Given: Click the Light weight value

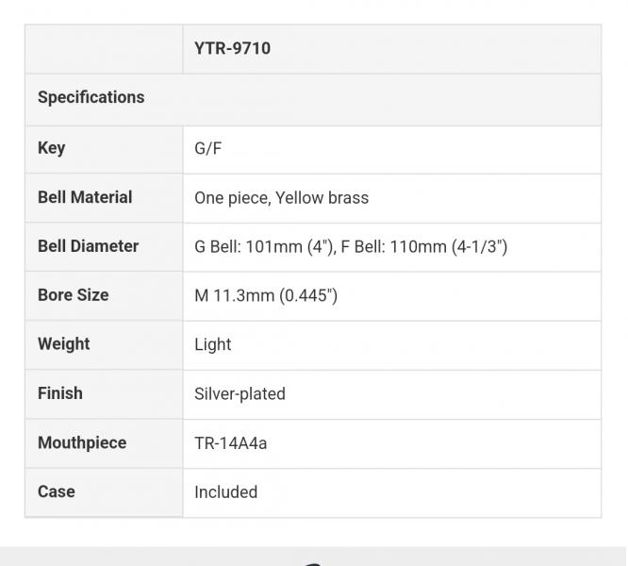Looking at the screenshot, I should (x=213, y=345).
